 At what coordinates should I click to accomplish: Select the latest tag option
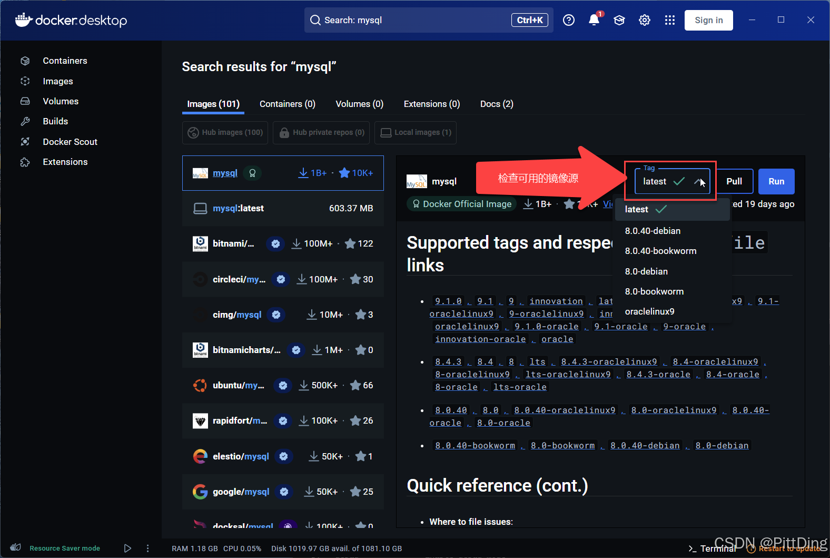pyautogui.click(x=673, y=209)
